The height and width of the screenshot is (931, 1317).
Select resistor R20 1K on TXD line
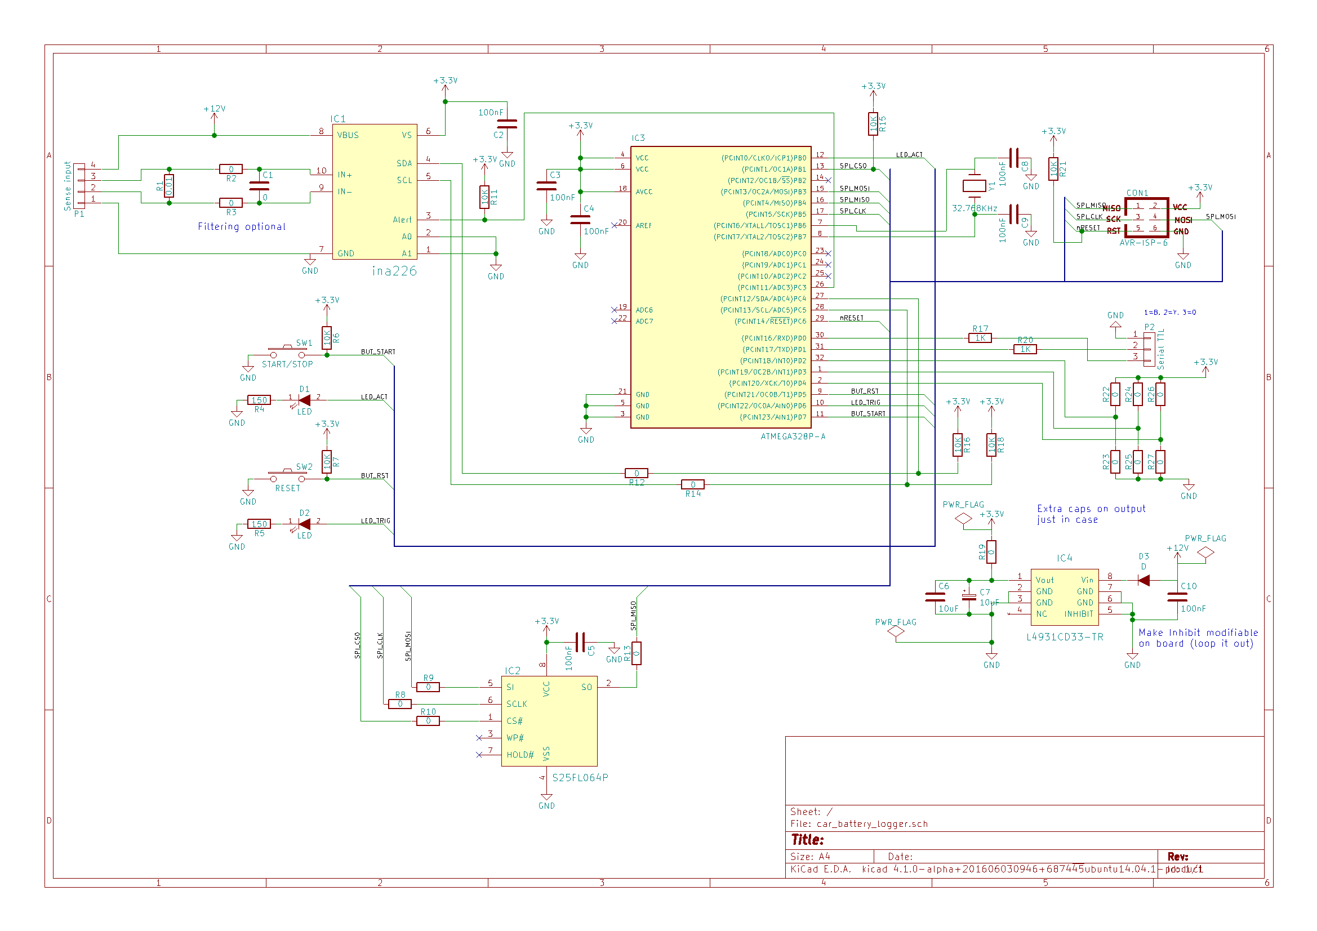[x=1025, y=349]
